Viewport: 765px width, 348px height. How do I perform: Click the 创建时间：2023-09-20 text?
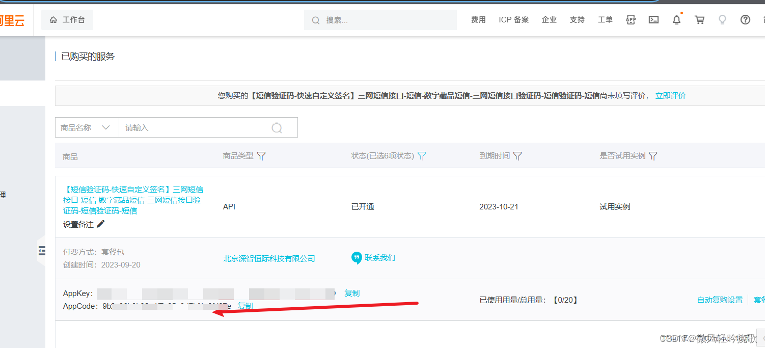[x=102, y=264]
